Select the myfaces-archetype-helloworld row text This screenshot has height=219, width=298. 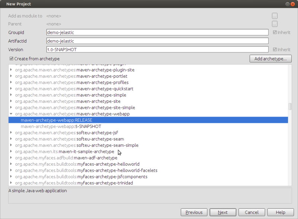pyautogui.click(x=77, y=164)
